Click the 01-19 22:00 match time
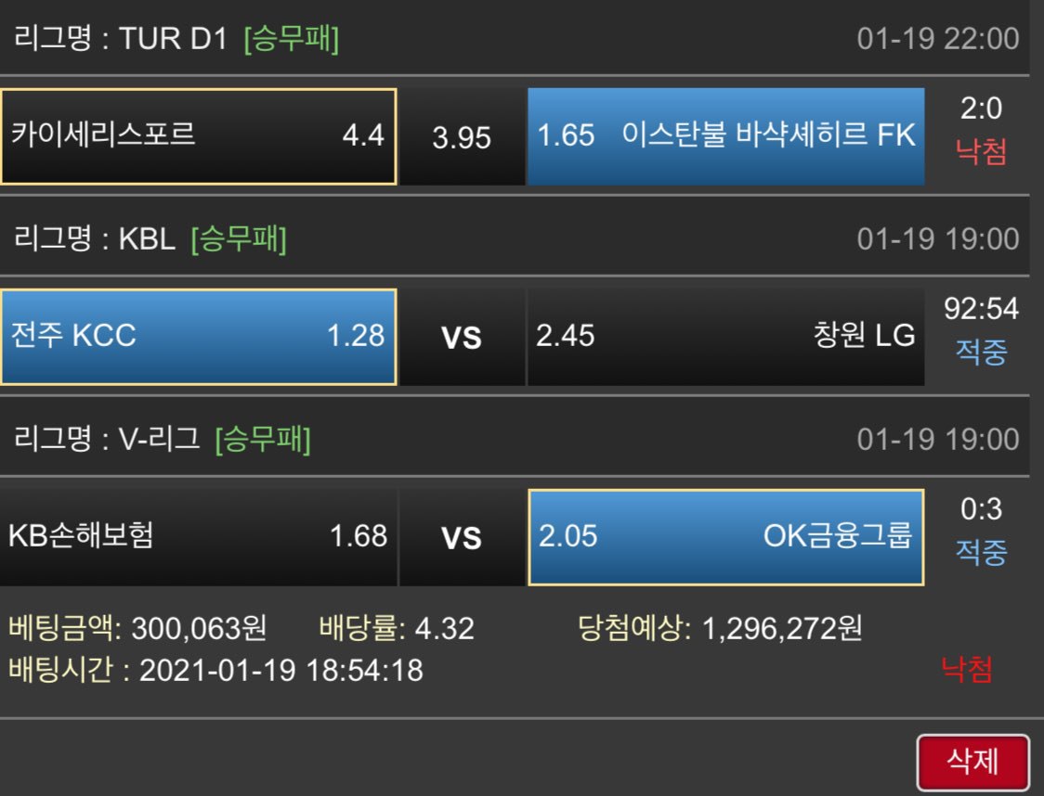This screenshot has width=1044, height=796. tap(937, 39)
